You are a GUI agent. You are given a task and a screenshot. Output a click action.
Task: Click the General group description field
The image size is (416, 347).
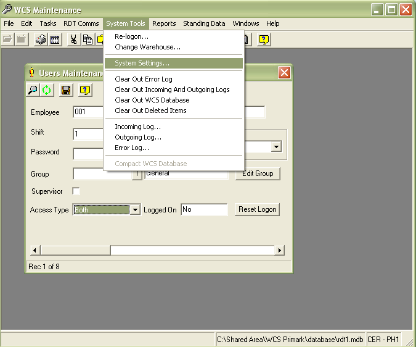[186, 175]
